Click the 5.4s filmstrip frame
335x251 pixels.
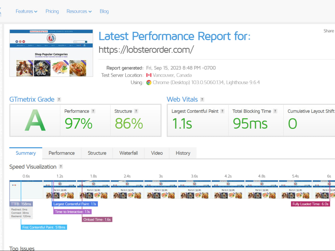(295, 189)
